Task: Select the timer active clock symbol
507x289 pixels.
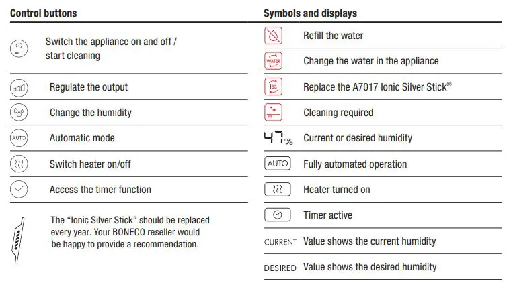Action: 278,215
